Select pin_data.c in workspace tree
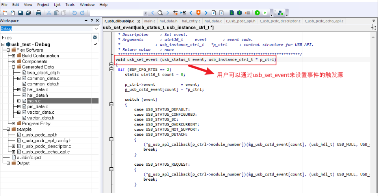Viewport: 378px width, 196px height. click(x=38, y=107)
